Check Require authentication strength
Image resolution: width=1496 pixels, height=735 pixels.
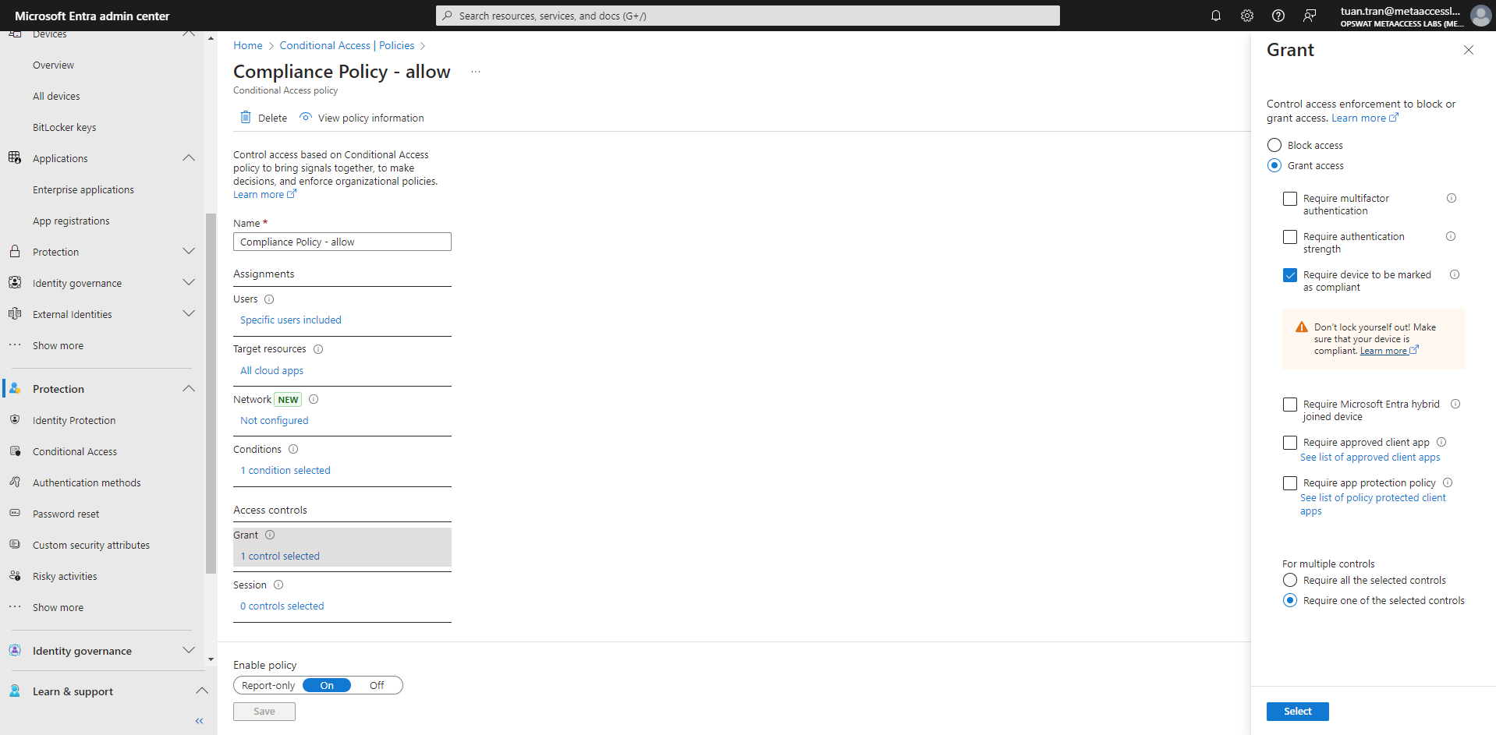tap(1290, 237)
